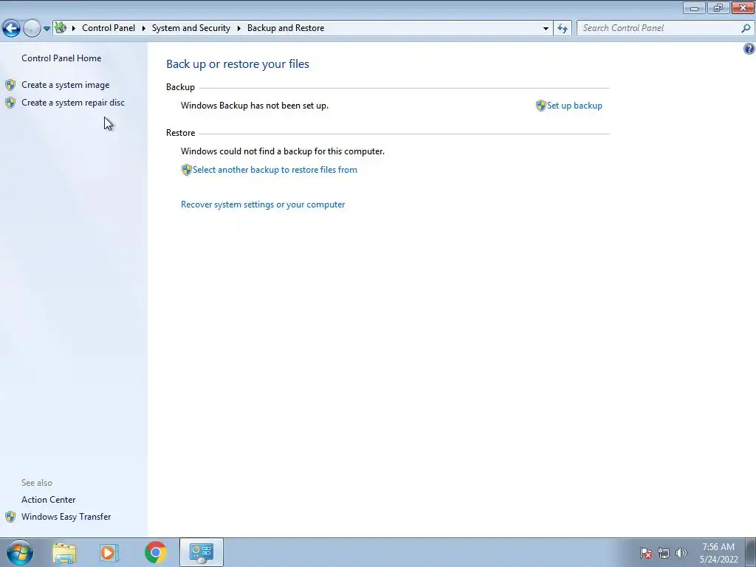Click the search magnifier icon
Image resolution: width=756 pixels, height=567 pixels.
tap(746, 28)
